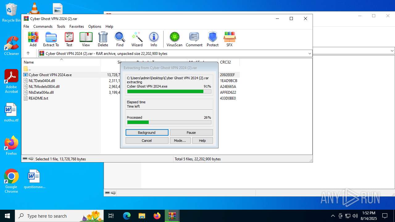Click CRC32 value 2092EEEF
This screenshot has height=222, width=395.
pyautogui.click(x=227, y=75)
